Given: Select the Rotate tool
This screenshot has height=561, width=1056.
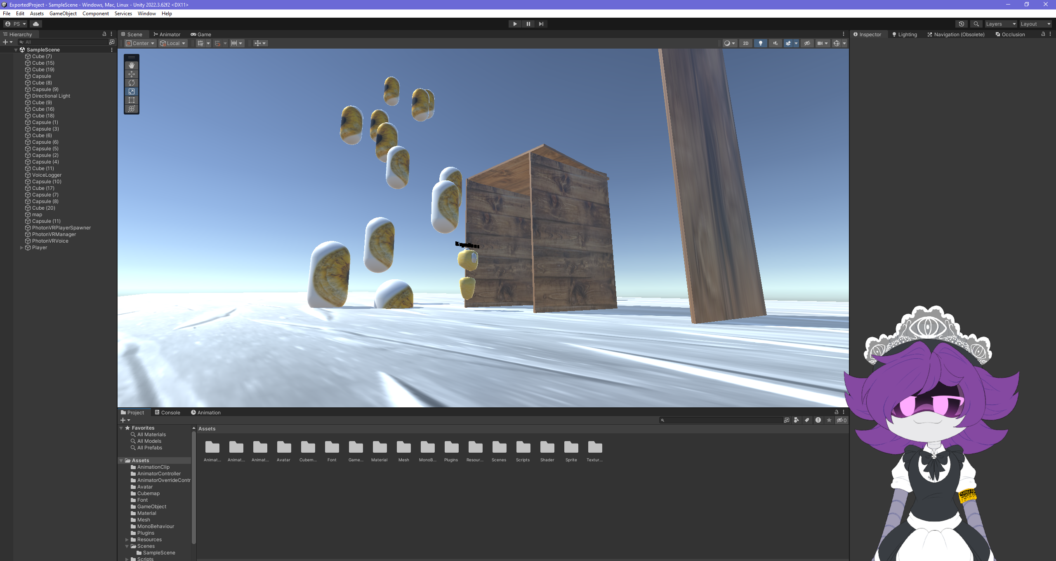Looking at the screenshot, I should (x=132, y=83).
